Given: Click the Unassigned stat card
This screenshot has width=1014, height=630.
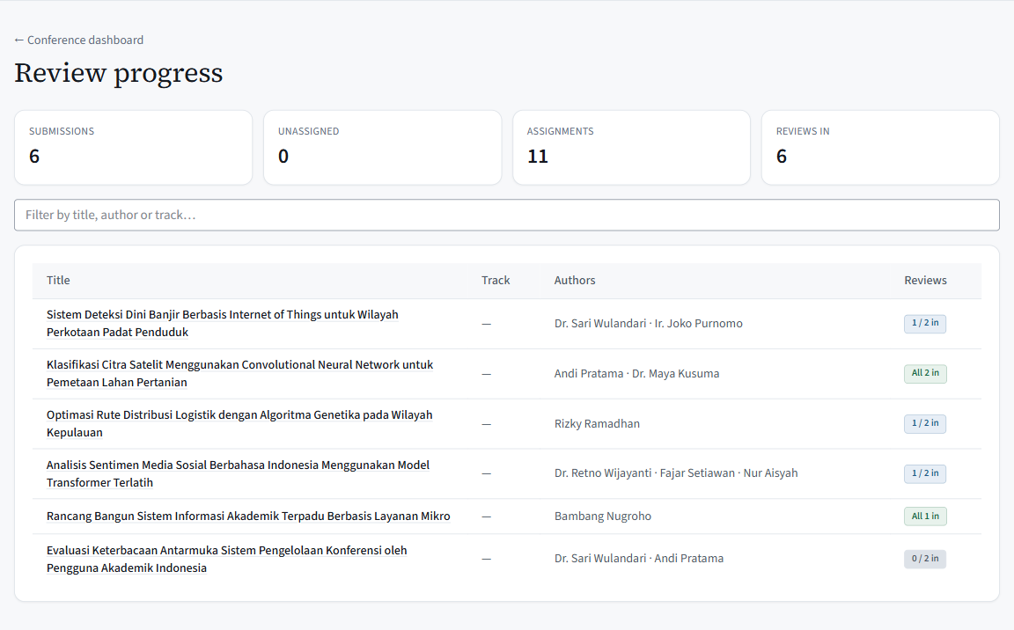Looking at the screenshot, I should [382, 147].
